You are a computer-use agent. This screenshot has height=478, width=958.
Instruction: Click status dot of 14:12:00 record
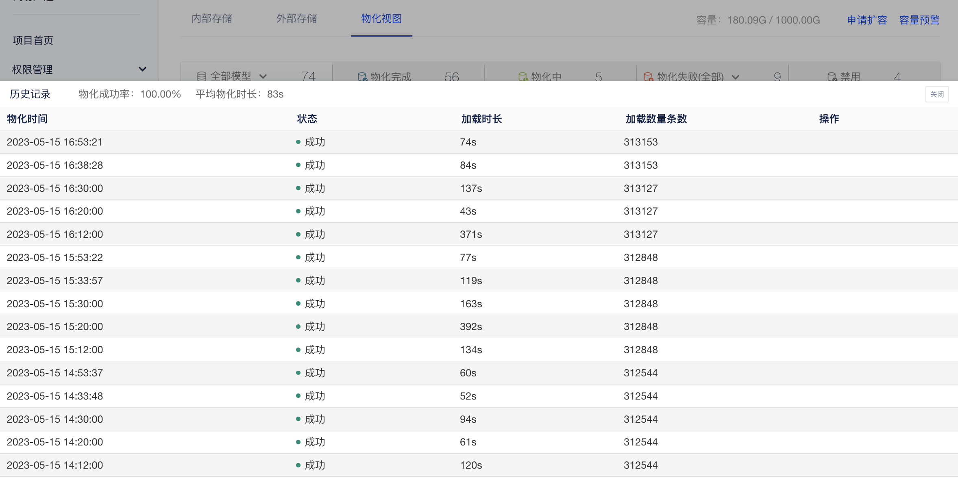coord(298,465)
